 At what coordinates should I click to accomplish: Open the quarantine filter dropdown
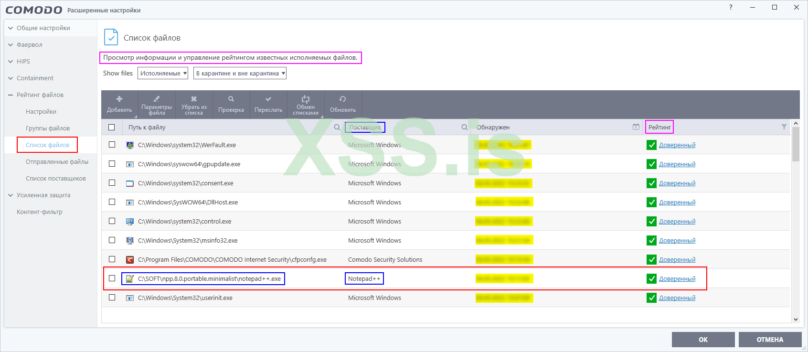tap(240, 74)
